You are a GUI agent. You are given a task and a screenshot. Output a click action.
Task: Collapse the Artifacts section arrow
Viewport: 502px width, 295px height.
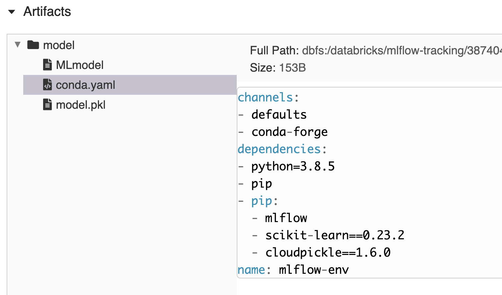click(12, 12)
